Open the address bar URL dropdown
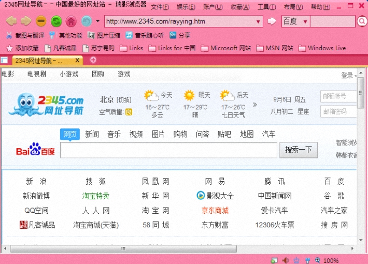This screenshot has width=368, height=264. [x=258, y=22]
